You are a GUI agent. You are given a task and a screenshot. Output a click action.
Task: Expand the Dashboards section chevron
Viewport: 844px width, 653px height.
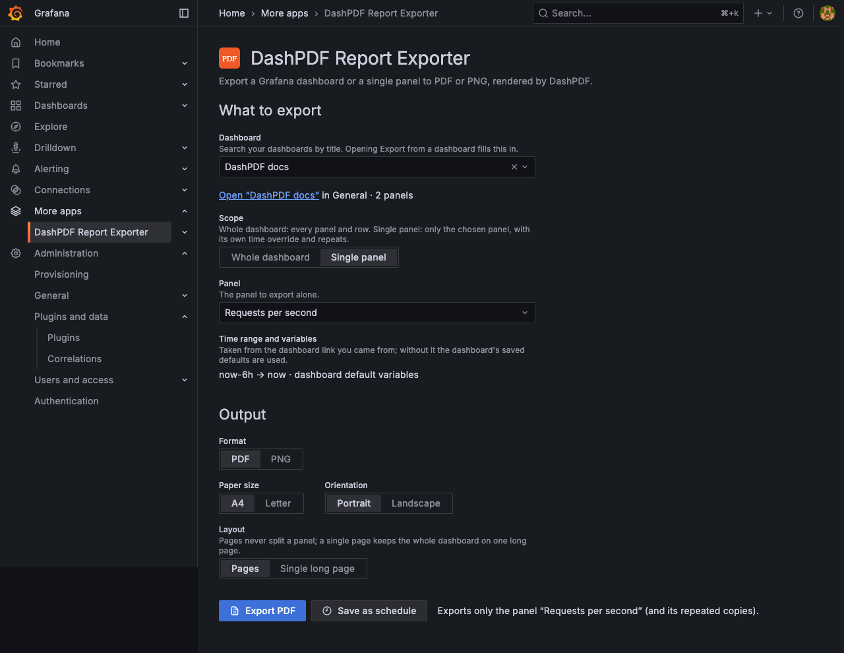tap(185, 106)
